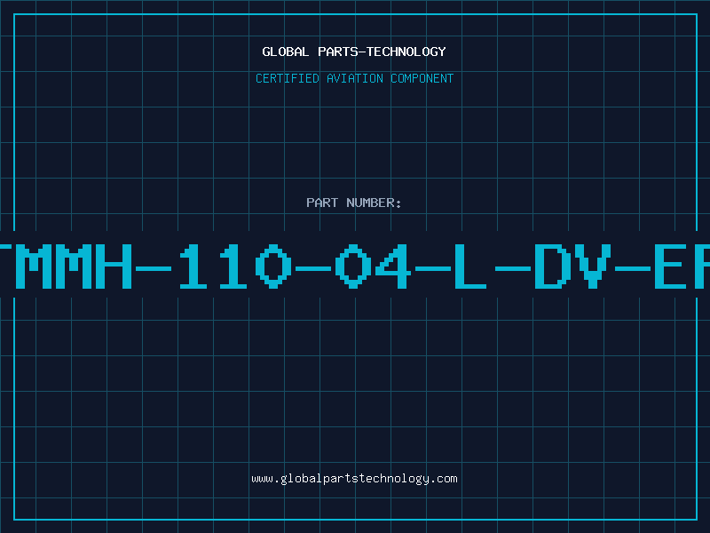The image size is (710, 533).
Task: Select the DV segment of the part number
Action: pos(573,266)
